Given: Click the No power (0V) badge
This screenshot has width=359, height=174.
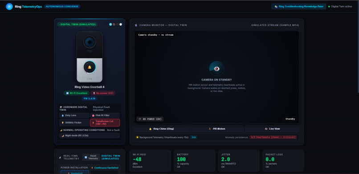Looking at the screenshot, I should (103, 93).
